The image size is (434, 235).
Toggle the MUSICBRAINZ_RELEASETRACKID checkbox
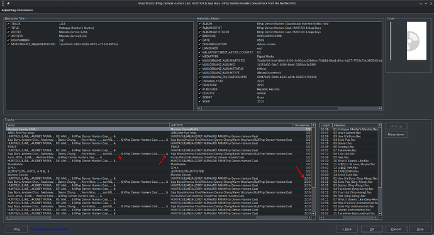click(x=8, y=44)
